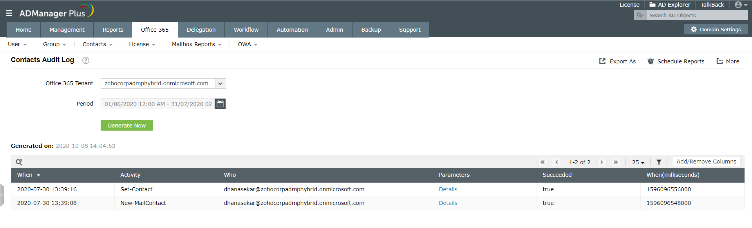Open the hamburger navigation menu
Image resolution: width=752 pixels, height=228 pixels.
(9, 13)
